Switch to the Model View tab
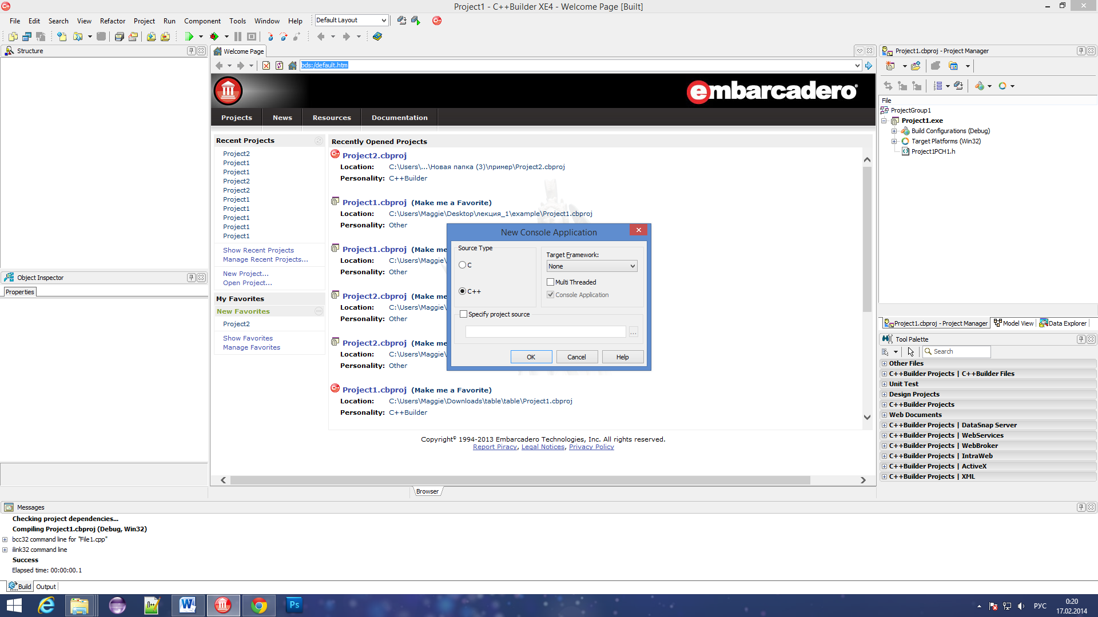The height and width of the screenshot is (617, 1098). (x=1014, y=323)
